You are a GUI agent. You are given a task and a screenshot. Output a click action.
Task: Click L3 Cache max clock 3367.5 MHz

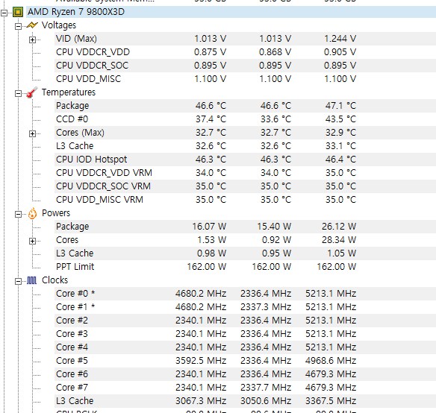(331, 401)
